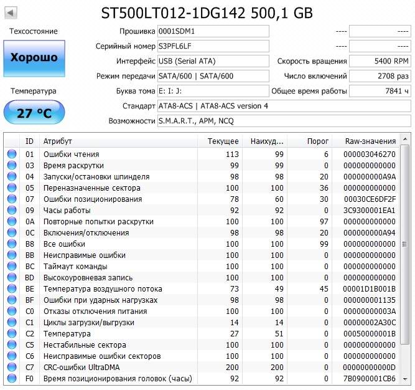The width and height of the screenshot is (415, 390).
Task: Click the Возможности field S.M.A.R.T., APM, NCQ
Action: pyautogui.click(x=284, y=121)
